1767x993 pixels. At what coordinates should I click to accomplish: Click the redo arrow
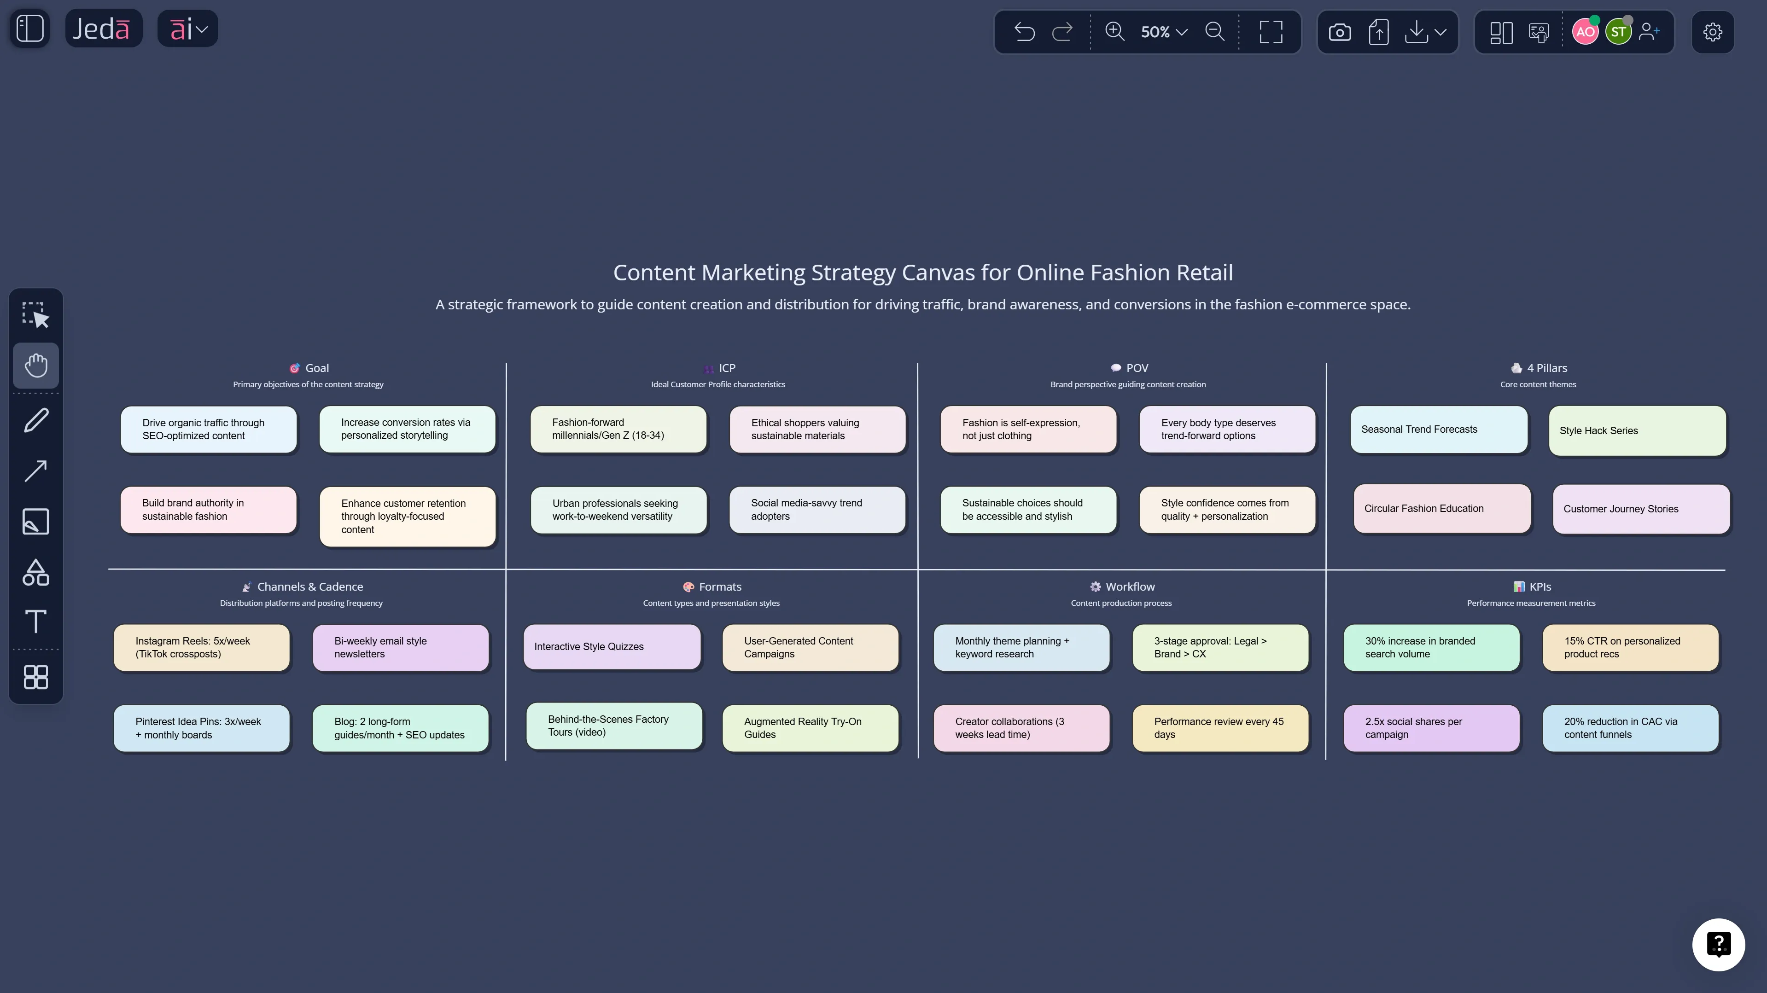click(x=1061, y=32)
